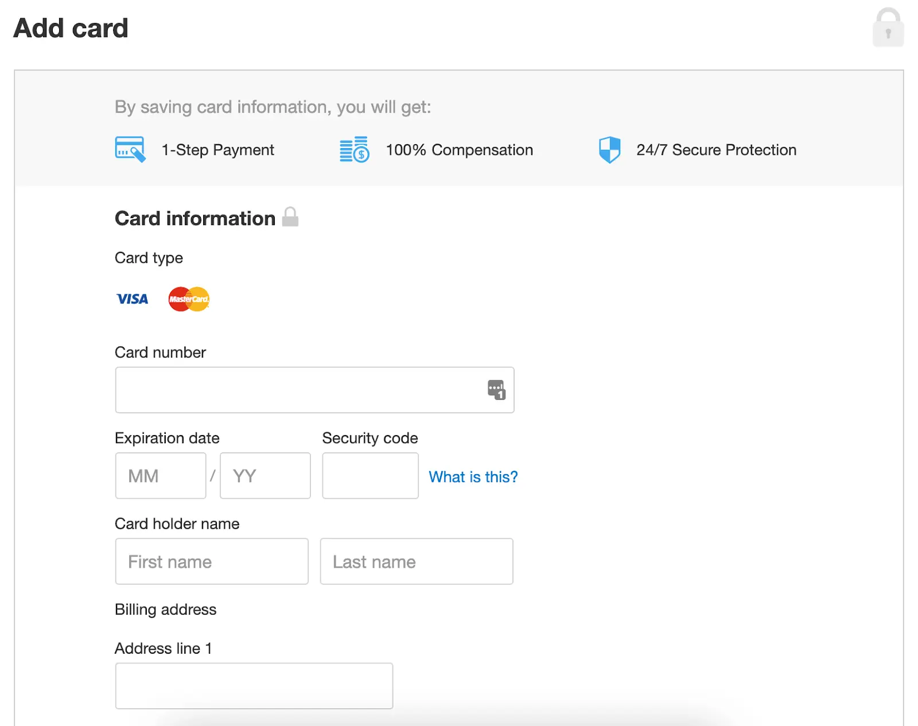Select the MasterCard card type logo
This screenshot has width=918, height=726.
188,299
